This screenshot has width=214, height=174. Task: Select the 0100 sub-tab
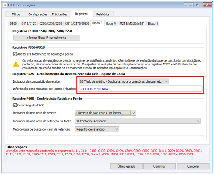pyautogui.click(x=14, y=23)
